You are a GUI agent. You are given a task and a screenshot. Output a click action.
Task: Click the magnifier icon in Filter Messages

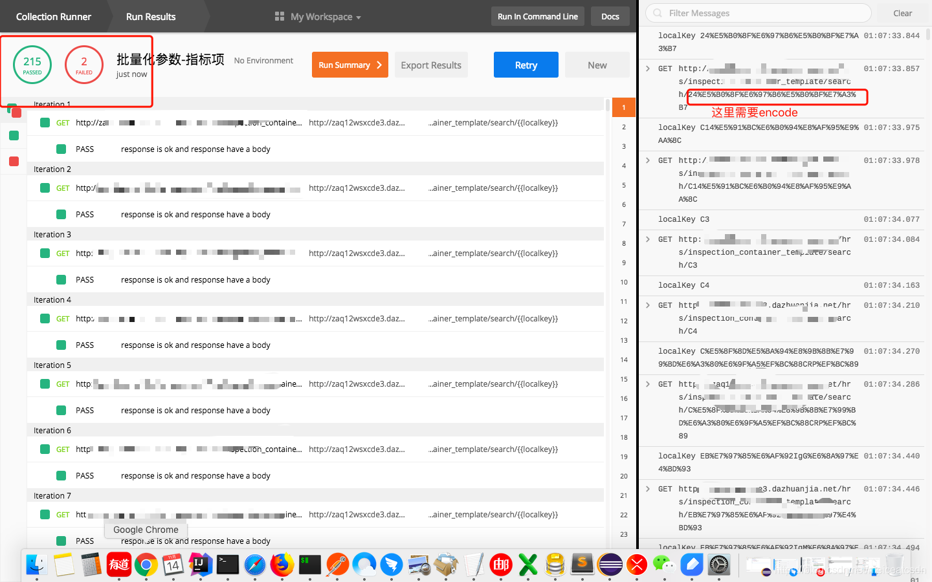pos(657,13)
